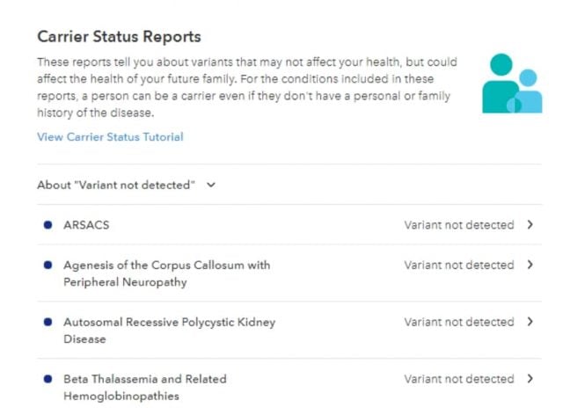Click Agenesis row "Variant not detected" status

(x=458, y=264)
